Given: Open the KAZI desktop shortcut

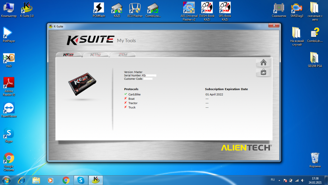Looking at the screenshot, I should coord(117,10).
